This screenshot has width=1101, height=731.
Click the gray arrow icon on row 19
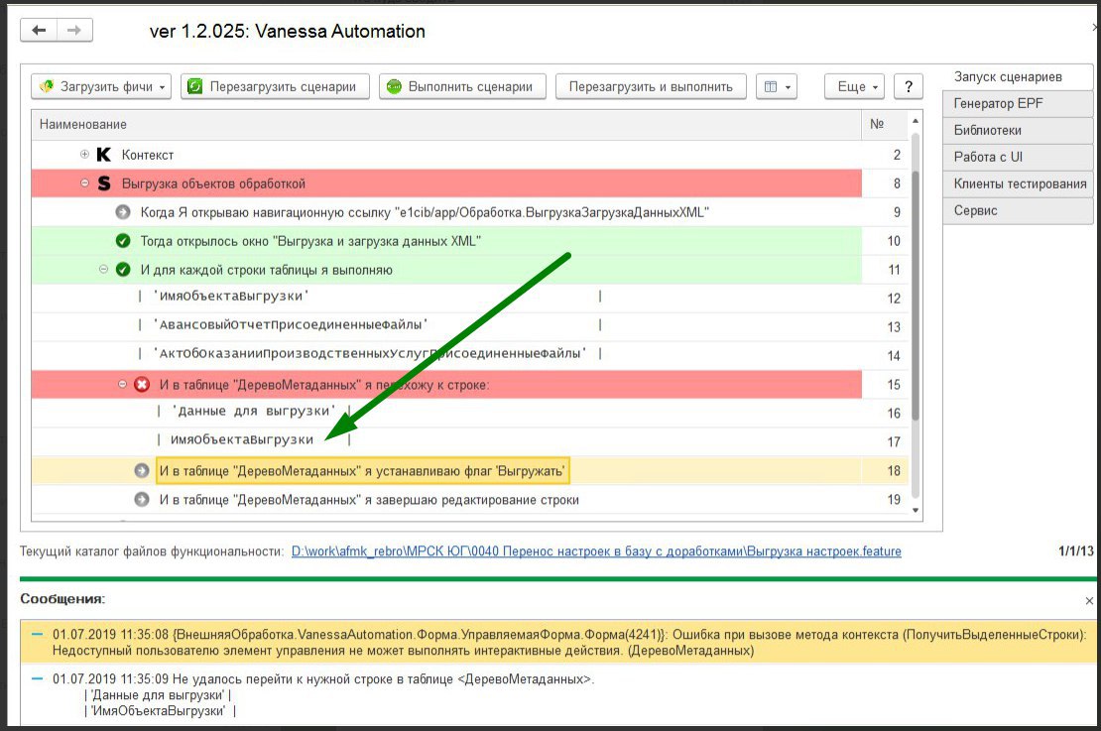click(x=142, y=499)
